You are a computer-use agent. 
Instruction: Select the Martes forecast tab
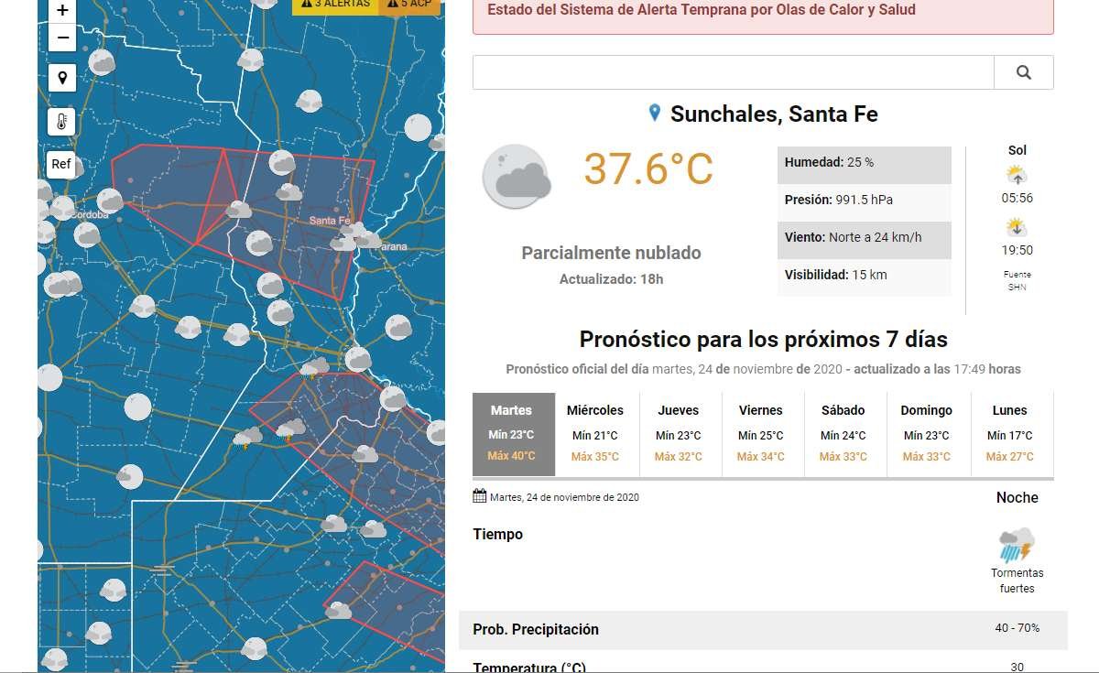tap(513, 433)
